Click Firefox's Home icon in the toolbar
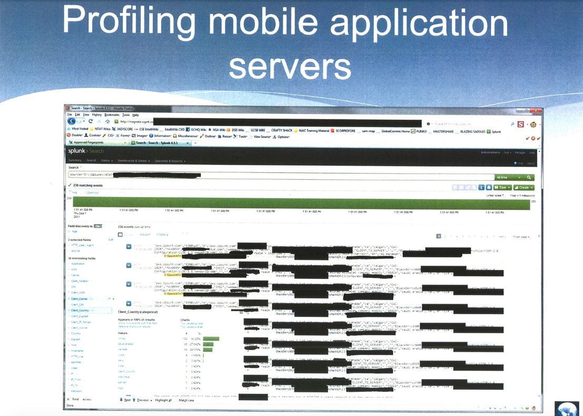This screenshot has width=583, height=416. click(108, 121)
